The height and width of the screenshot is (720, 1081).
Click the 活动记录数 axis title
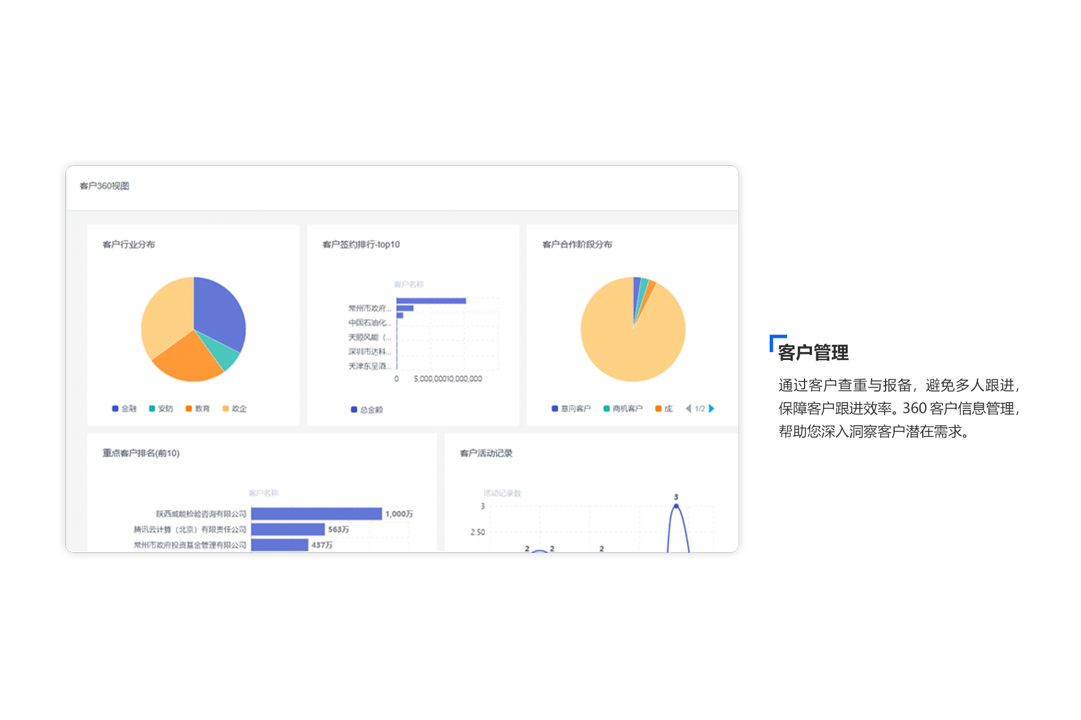503,494
